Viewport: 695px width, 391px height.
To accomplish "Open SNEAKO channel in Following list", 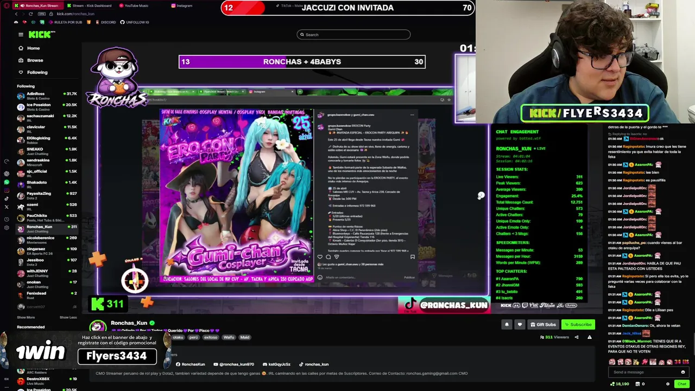I will [x=47, y=151].
